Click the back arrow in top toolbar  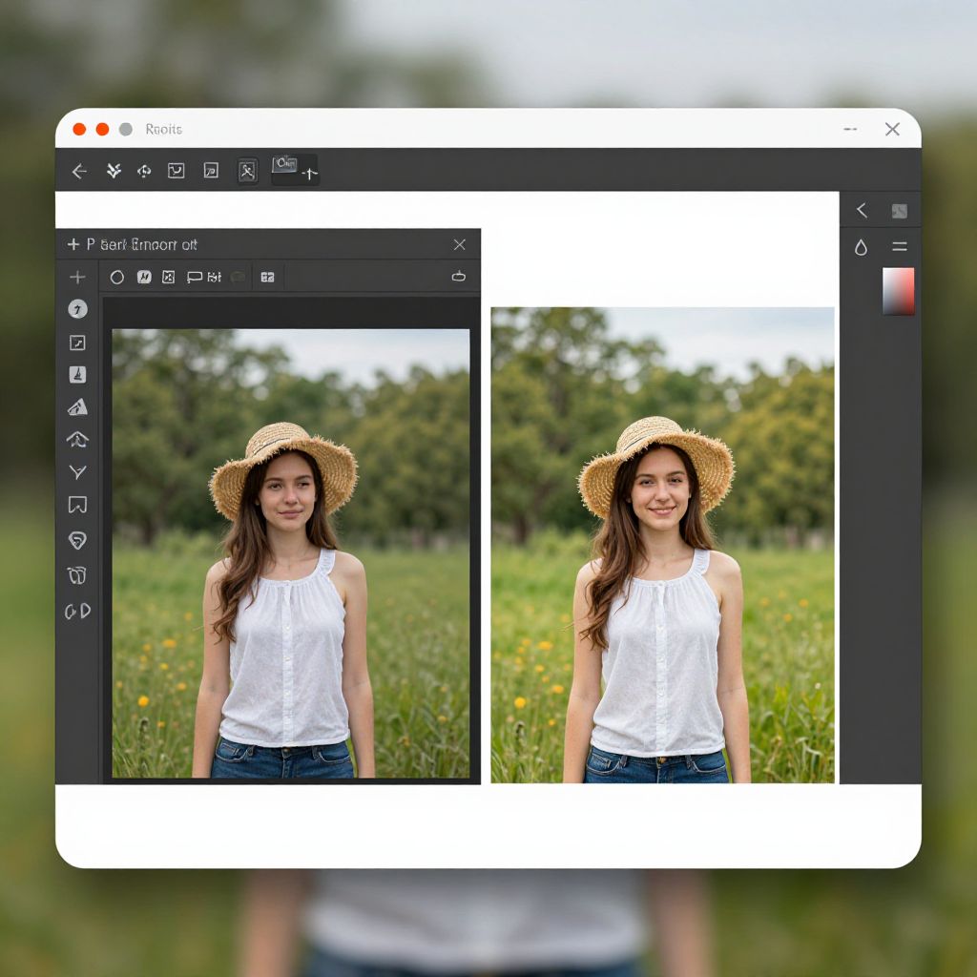tap(80, 171)
